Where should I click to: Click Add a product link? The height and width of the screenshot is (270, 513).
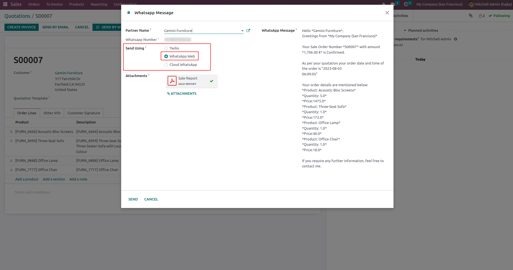(x=27, y=179)
